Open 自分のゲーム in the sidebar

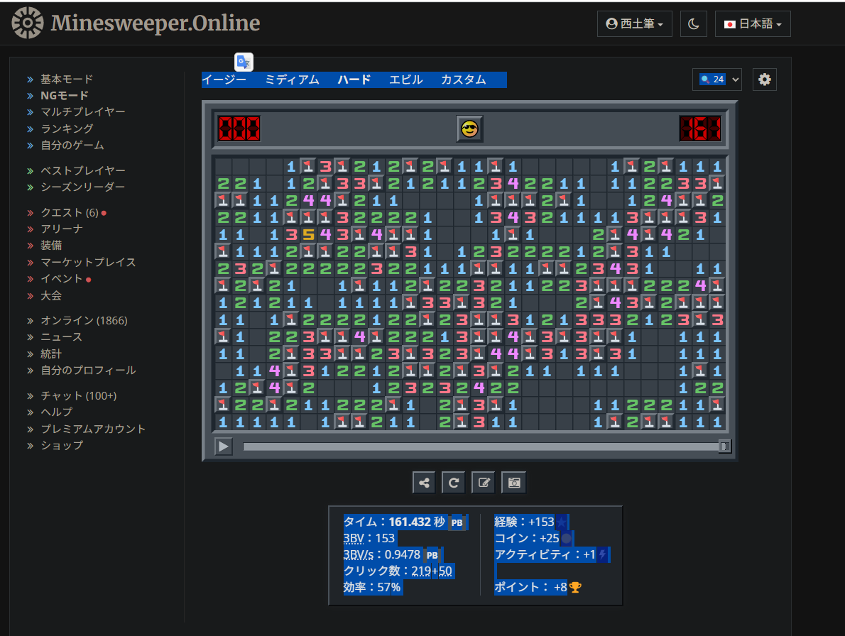pos(72,145)
